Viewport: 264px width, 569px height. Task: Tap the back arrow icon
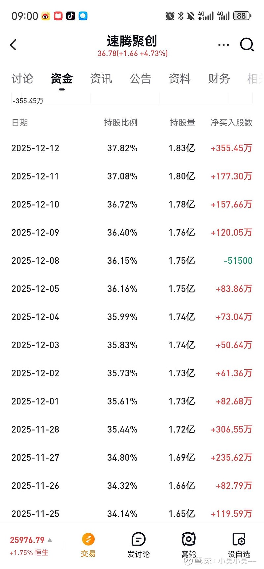coord(14,45)
